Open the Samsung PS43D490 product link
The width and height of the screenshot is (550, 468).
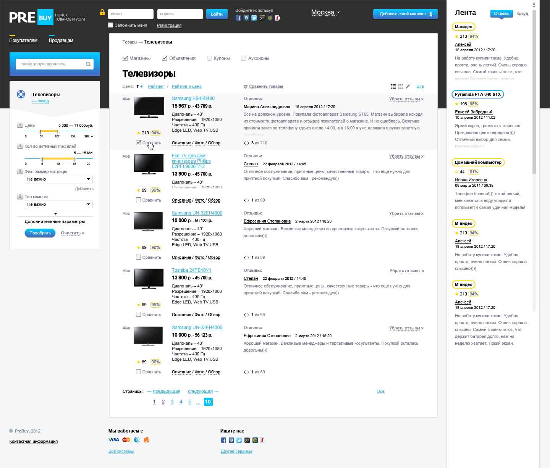point(193,98)
